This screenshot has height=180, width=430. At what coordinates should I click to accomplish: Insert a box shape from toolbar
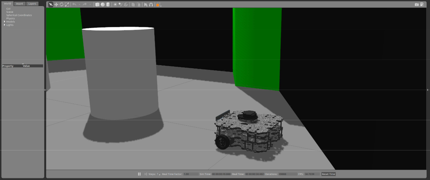pos(97,5)
